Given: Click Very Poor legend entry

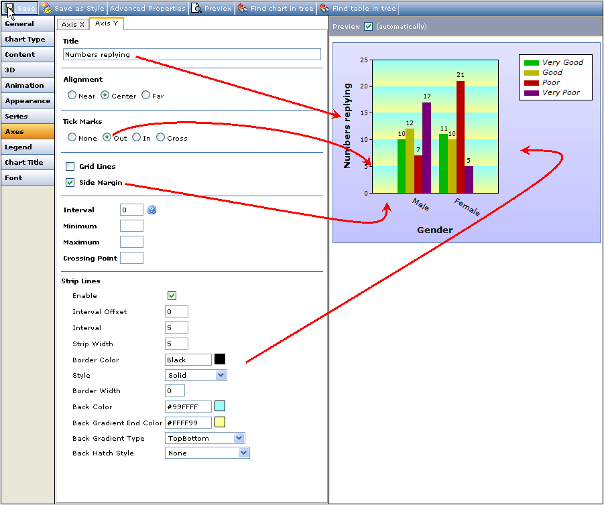Looking at the screenshot, I should pyautogui.click(x=552, y=92).
